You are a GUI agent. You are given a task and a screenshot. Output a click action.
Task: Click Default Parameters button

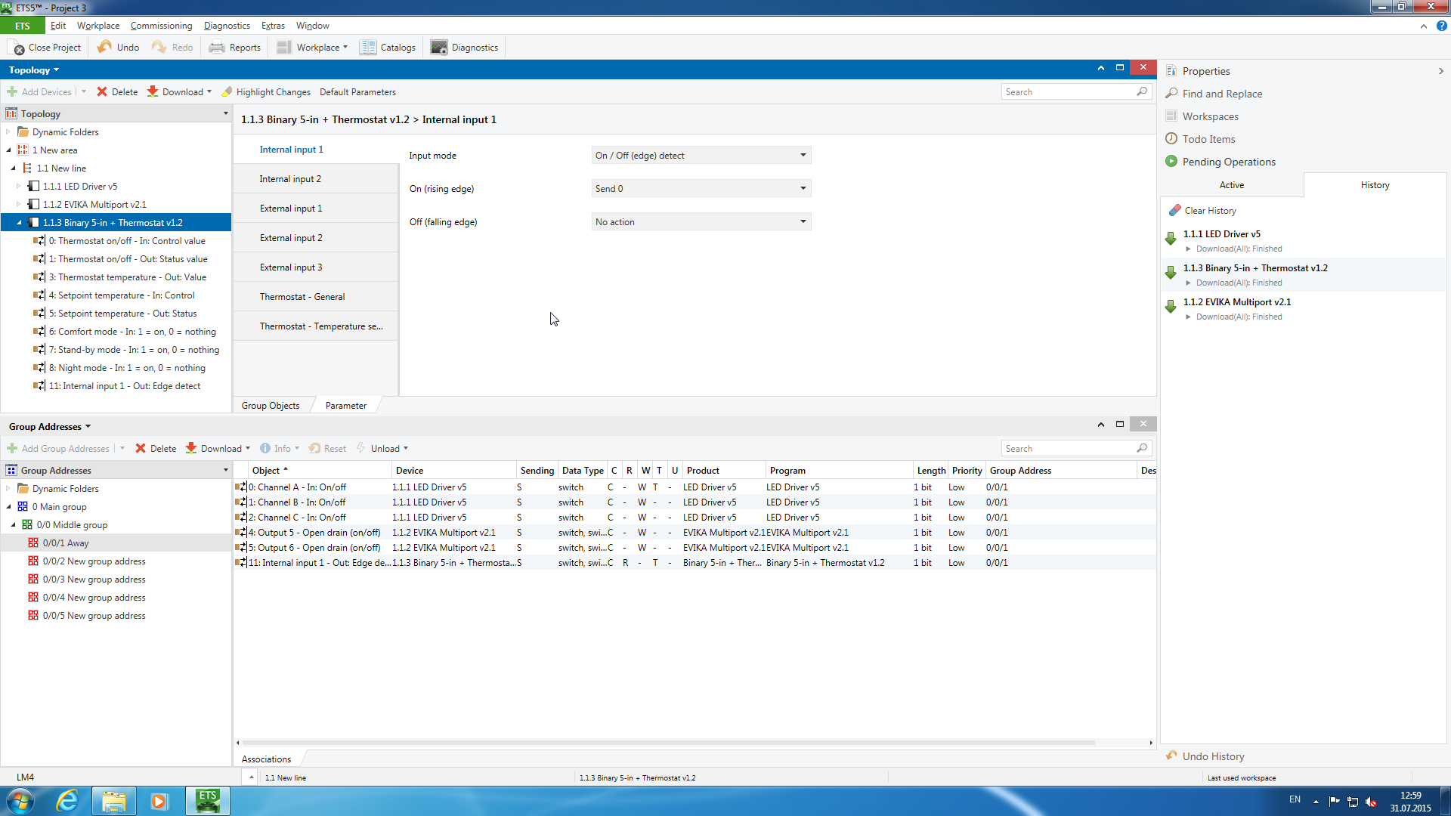357,92
